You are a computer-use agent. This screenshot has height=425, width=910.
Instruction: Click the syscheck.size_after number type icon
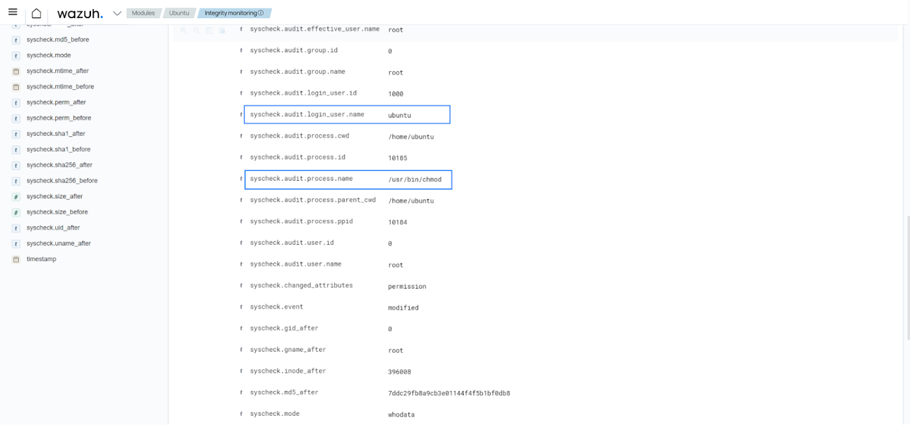pos(16,196)
